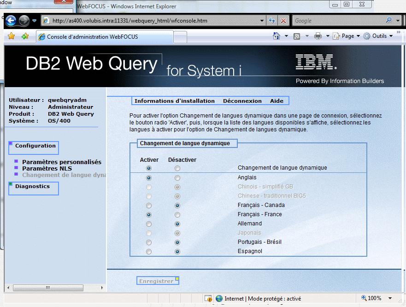The image size is (406, 307).
Task: Click the purple bullet beside Paramètres personnalisés
Action: [x=16, y=161]
